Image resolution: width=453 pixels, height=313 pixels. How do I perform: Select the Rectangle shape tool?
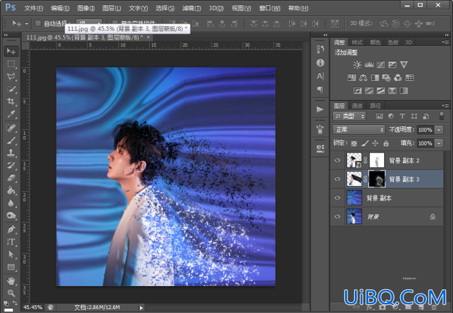pos(11,267)
